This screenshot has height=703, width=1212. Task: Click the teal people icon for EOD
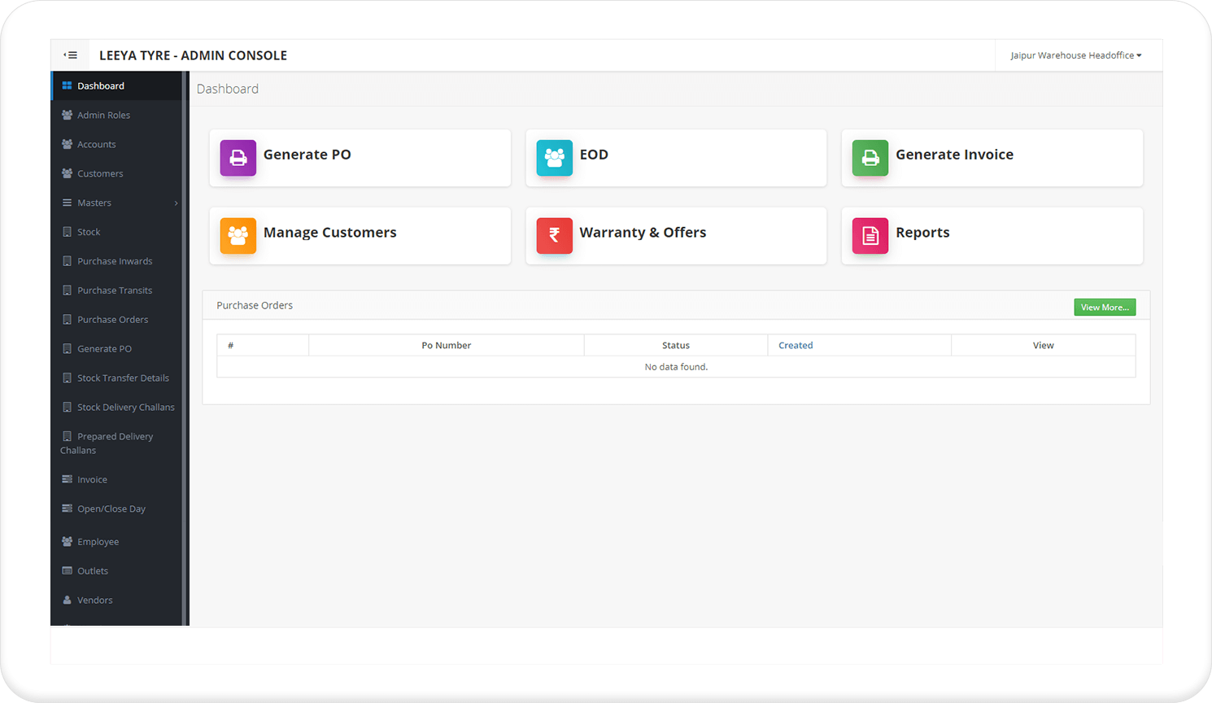click(x=555, y=158)
